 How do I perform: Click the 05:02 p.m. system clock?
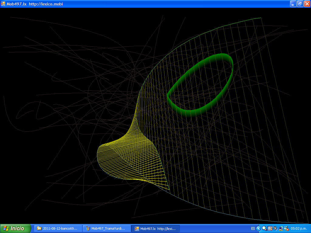(x=299, y=228)
